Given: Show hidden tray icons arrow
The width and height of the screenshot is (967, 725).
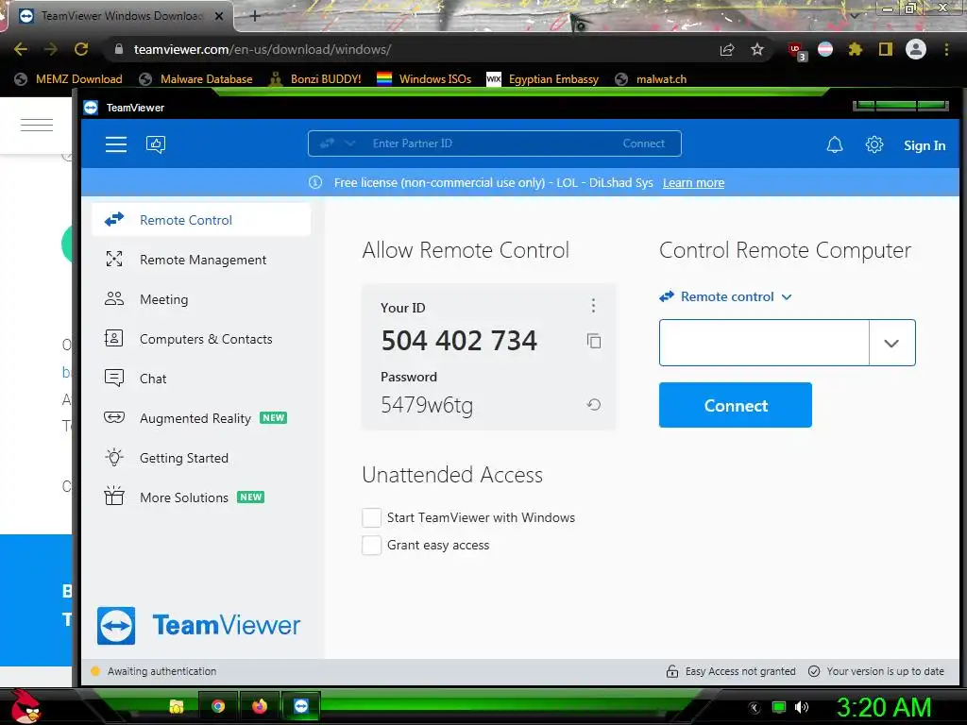Looking at the screenshot, I should [x=754, y=708].
